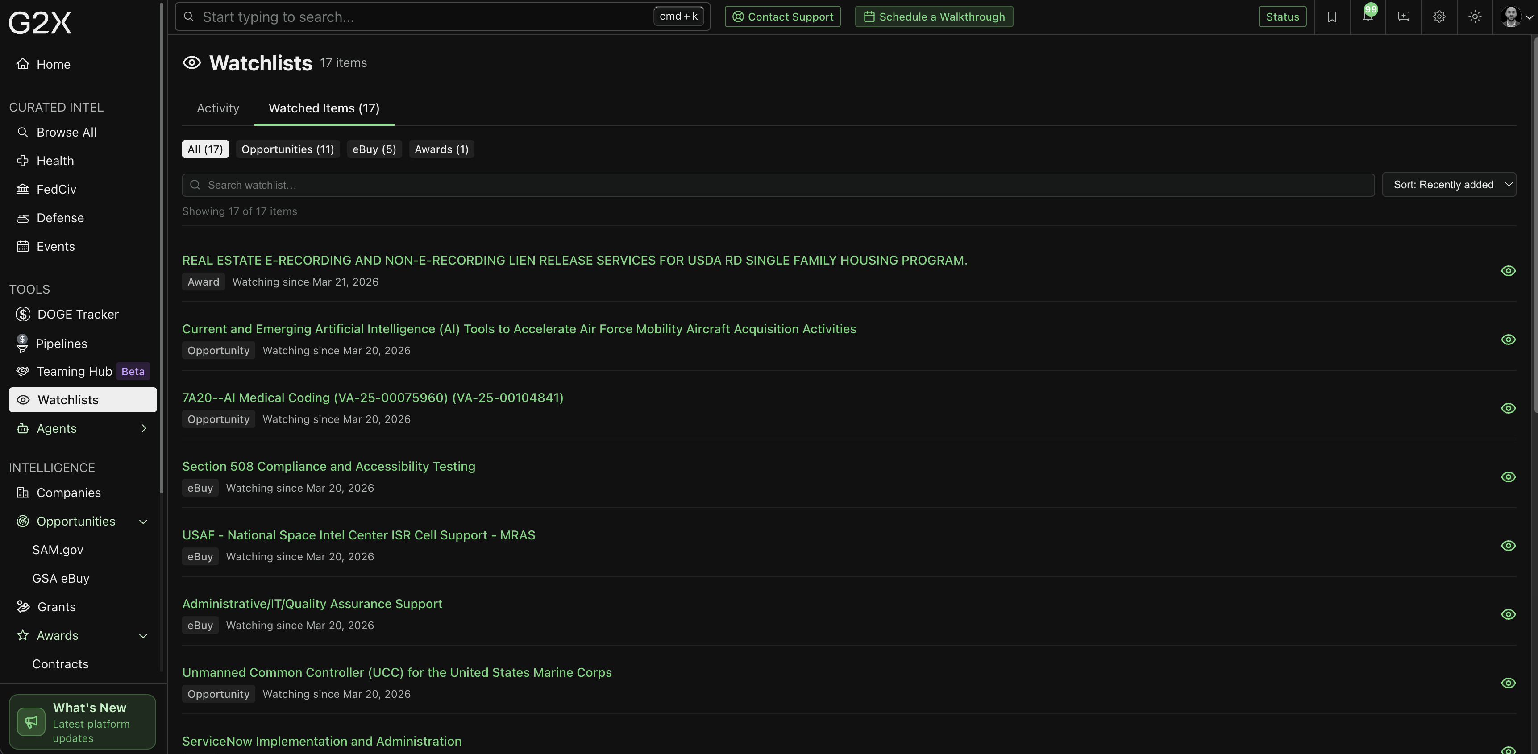Screen dimensions: 1538x754
Task: Open the Unmanned Common Controller (UCC) link
Action: (397, 672)
